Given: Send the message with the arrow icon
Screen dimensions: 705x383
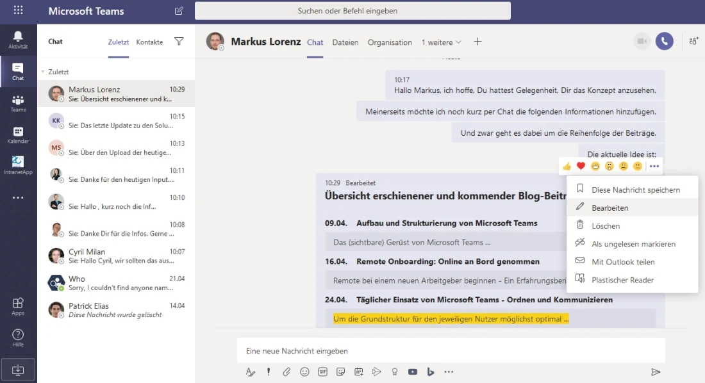Looking at the screenshot, I should [x=655, y=372].
